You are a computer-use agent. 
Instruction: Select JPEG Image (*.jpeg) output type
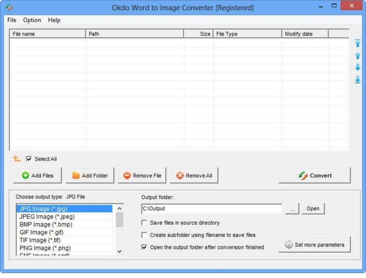[65, 217]
